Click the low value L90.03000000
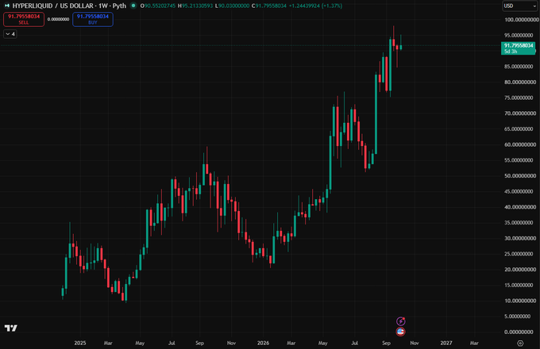This screenshot has height=349, width=540. coord(232,6)
